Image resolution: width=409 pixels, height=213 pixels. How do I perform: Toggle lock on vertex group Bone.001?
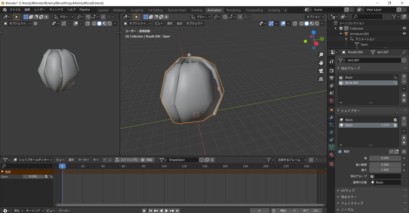click(x=395, y=83)
